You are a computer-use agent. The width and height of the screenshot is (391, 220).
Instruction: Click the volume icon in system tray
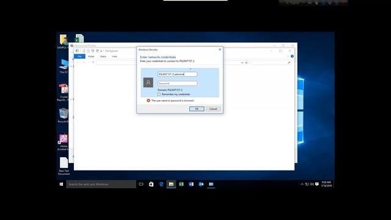(312, 185)
